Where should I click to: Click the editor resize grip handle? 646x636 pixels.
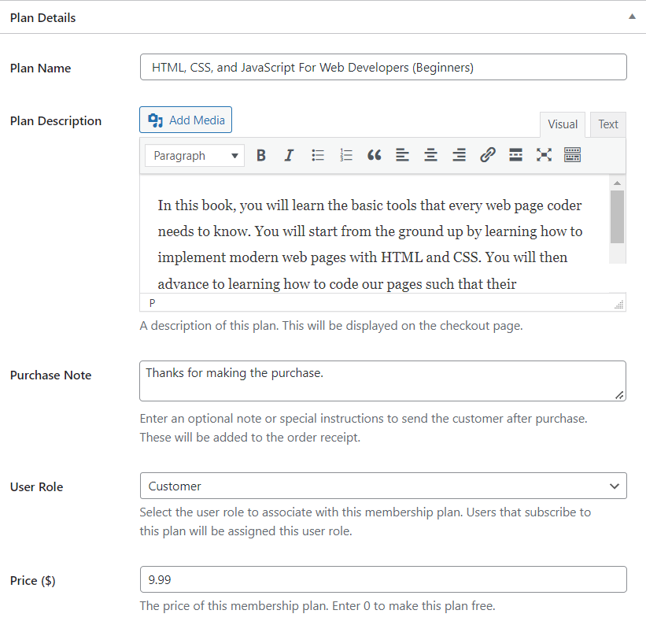[618, 305]
